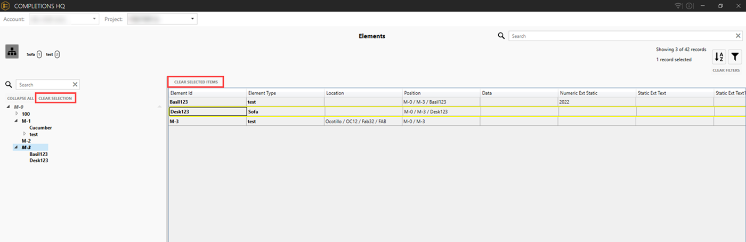Click Numeric Ext Static column header

[597, 93]
